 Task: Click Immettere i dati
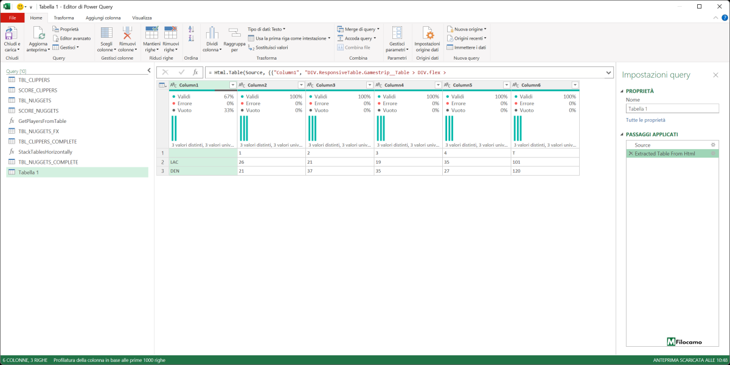466,47
